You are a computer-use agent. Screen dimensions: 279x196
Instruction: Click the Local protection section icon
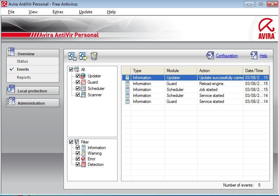tap(11, 89)
